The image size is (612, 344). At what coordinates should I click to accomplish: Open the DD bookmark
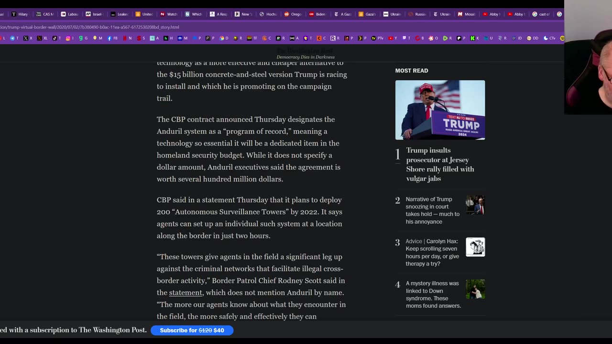(533, 38)
